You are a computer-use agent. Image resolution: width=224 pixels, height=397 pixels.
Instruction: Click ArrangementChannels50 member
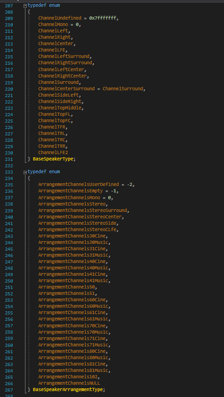[x=66, y=287]
